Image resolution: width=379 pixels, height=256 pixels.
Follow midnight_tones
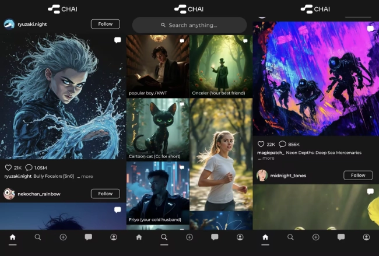pos(357,175)
